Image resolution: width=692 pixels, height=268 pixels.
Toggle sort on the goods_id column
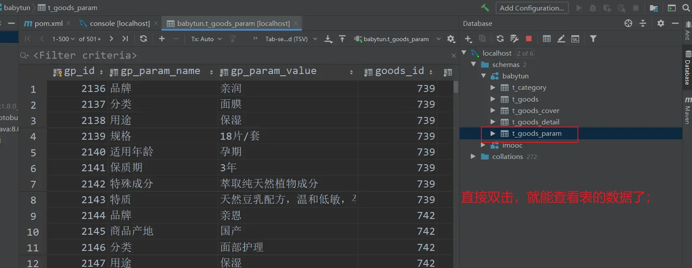(431, 72)
